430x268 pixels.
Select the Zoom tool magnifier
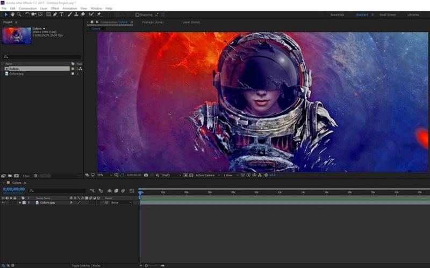pyautogui.click(x=19, y=14)
